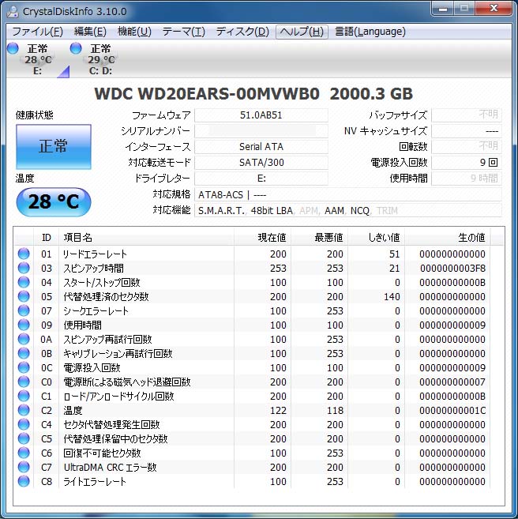Select the スピンアップ時間 row name
The image size is (518, 519).
[x=94, y=269]
